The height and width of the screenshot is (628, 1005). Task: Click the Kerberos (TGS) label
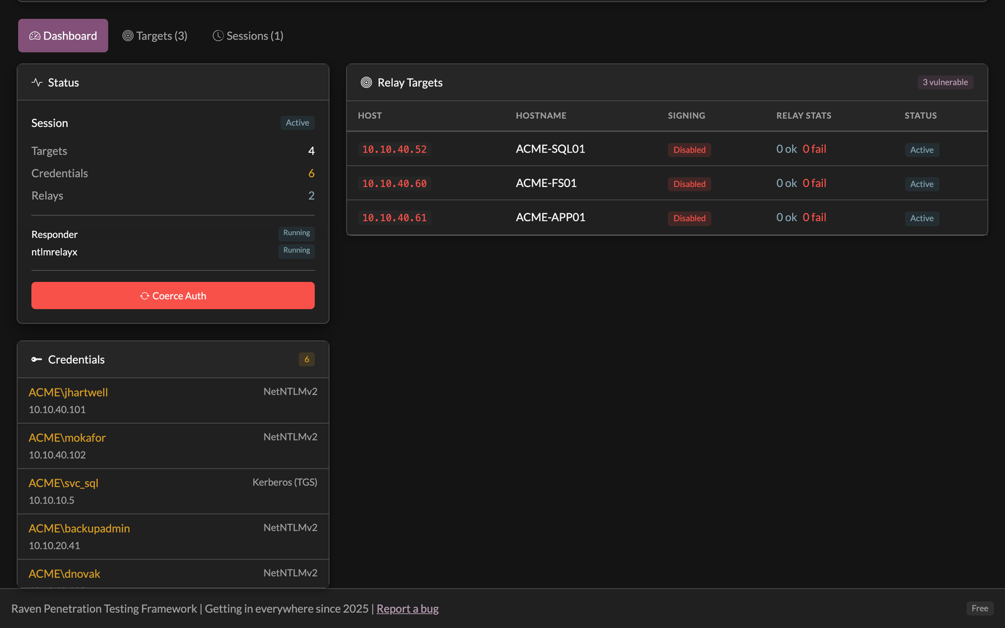pyautogui.click(x=285, y=482)
